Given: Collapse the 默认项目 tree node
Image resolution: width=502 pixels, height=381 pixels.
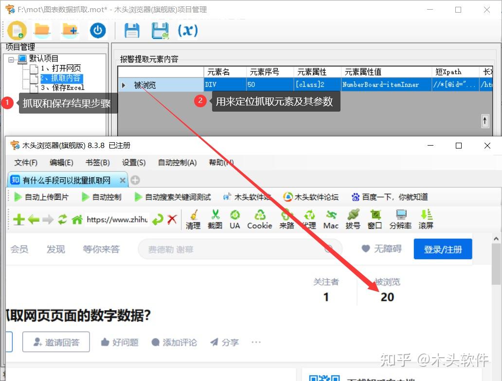Looking at the screenshot, I should (x=11, y=59).
